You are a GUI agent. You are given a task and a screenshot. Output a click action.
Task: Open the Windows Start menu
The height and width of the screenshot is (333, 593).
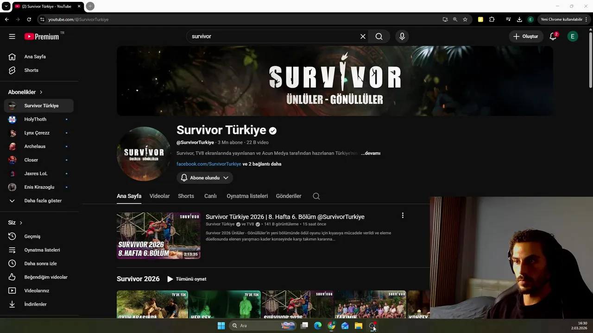221,326
